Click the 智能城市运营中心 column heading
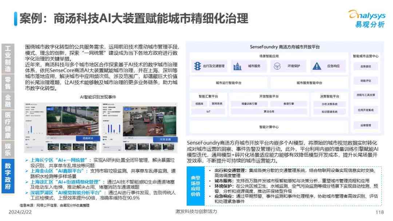This screenshot has width=393, height=221. [x=366, y=56]
